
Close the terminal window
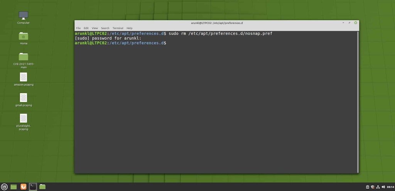click(356, 23)
